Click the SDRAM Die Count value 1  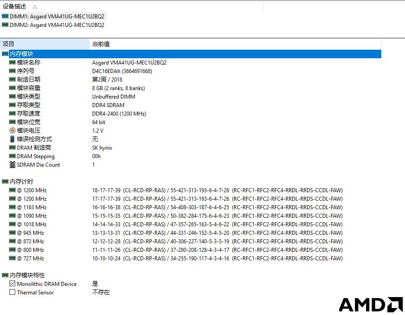tap(94, 165)
